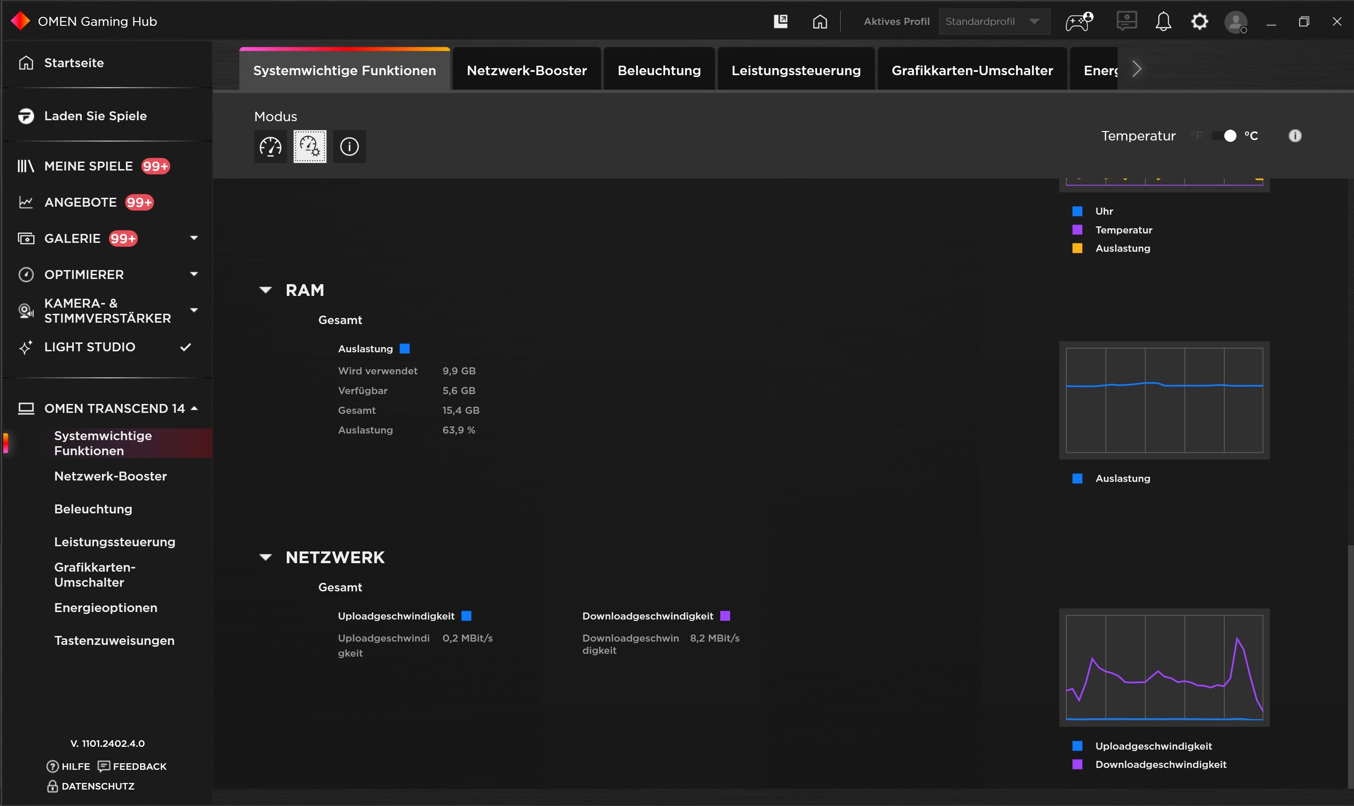1354x806 pixels.
Task: Open the partially visible Energ tab
Action: [1094, 70]
